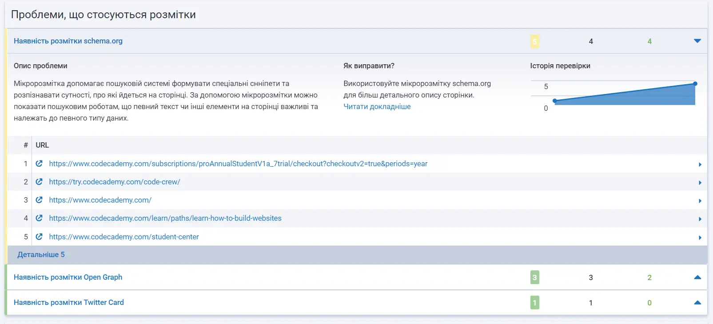
Task: Open 'Наявність розмітки Open Graph' heading
Action: (68, 277)
